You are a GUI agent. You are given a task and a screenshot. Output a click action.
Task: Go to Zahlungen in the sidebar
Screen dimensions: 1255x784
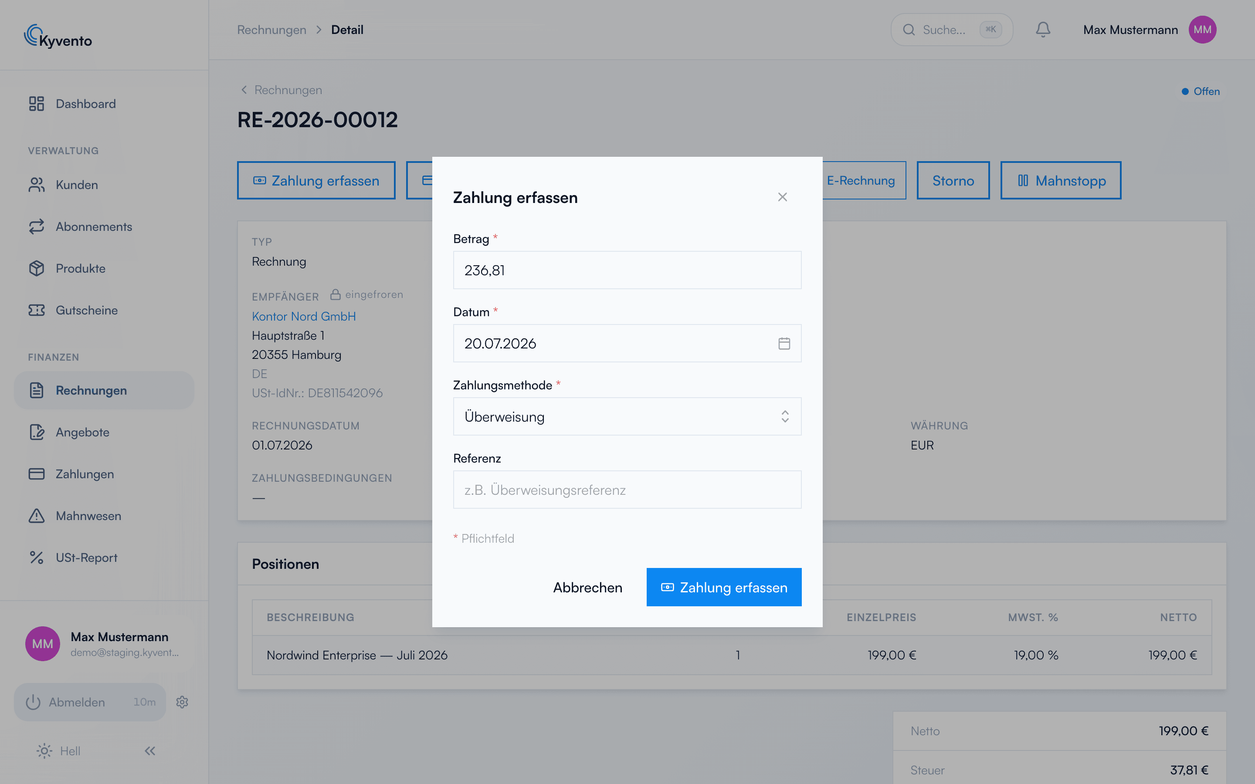coord(104,474)
